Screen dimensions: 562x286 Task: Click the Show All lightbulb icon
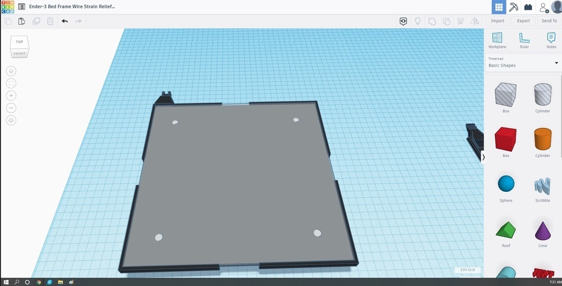pyautogui.click(x=418, y=21)
